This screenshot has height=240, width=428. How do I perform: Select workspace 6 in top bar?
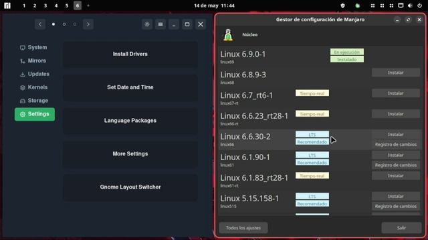(78, 5)
